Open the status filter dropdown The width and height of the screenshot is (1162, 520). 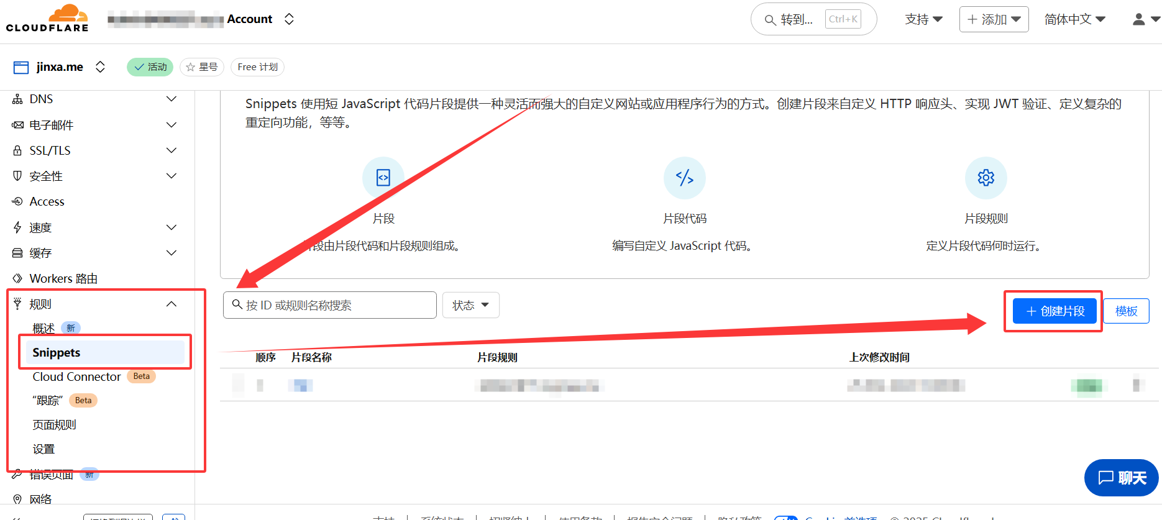(470, 305)
